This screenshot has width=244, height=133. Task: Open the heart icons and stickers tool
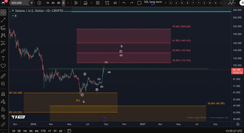coord(3,66)
